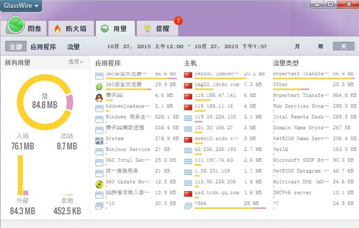This screenshot has width=359, height=228.
Task: Expand the 选项 options dropdown
Action: click(x=75, y=61)
